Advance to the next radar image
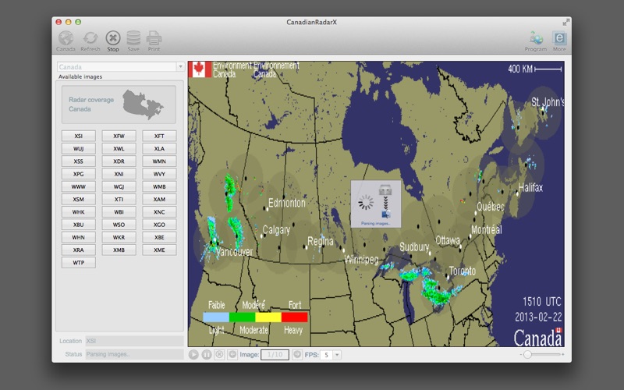Image resolution: width=624 pixels, height=390 pixels. click(x=296, y=355)
